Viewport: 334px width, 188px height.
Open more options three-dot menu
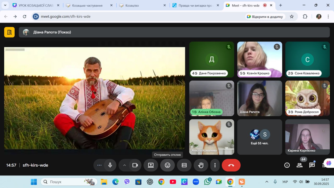pyautogui.click(x=215, y=165)
